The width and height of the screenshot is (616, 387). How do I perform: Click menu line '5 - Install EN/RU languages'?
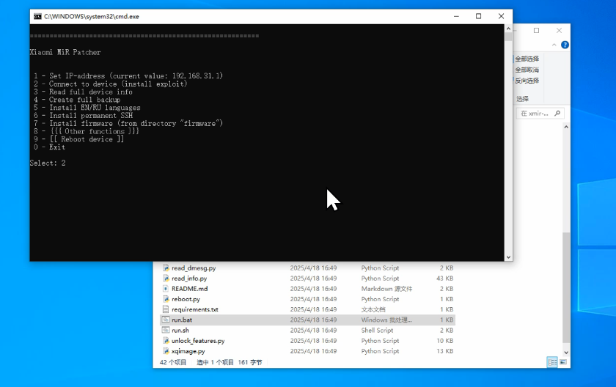click(87, 108)
